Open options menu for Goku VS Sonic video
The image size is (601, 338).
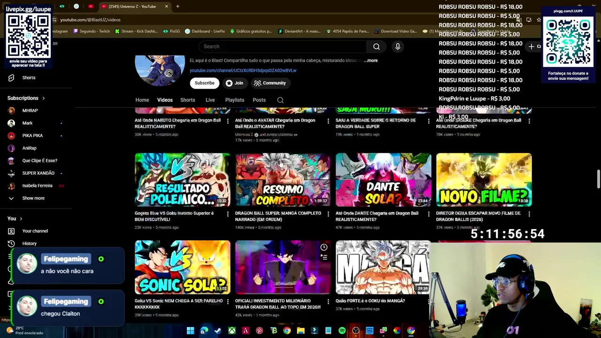(x=228, y=301)
